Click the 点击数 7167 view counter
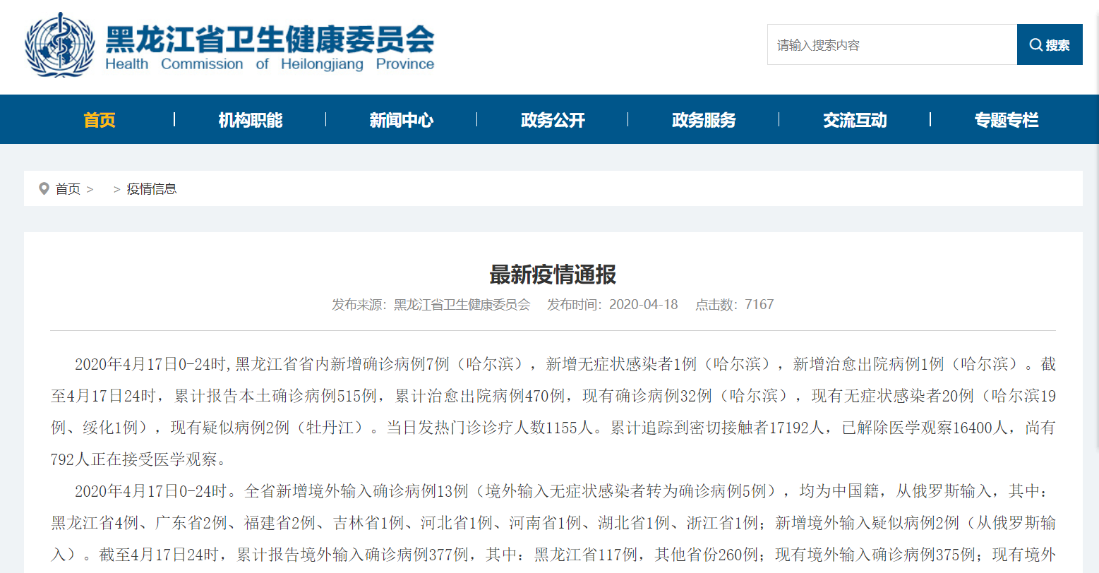This screenshot has height=573, width=1099. [x=734, y=305]
